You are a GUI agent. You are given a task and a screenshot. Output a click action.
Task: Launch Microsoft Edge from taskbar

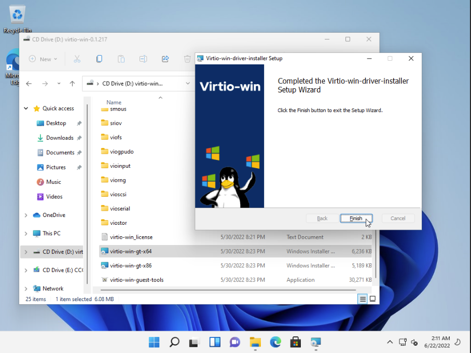tap(275, 342)
